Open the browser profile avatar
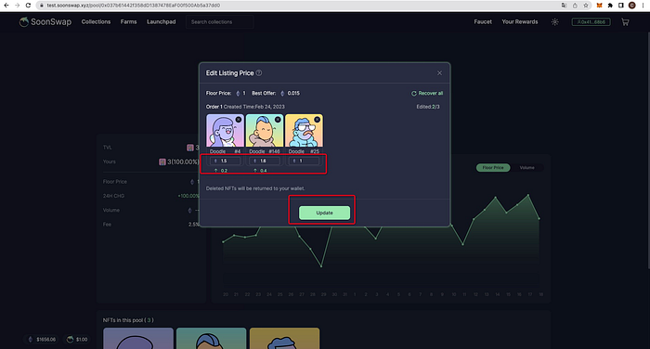Viewport: 650px width, 349px height. 631,6
